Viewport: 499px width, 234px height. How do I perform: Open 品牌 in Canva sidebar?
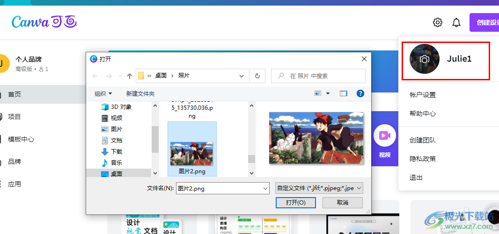[x=15, y=161]
